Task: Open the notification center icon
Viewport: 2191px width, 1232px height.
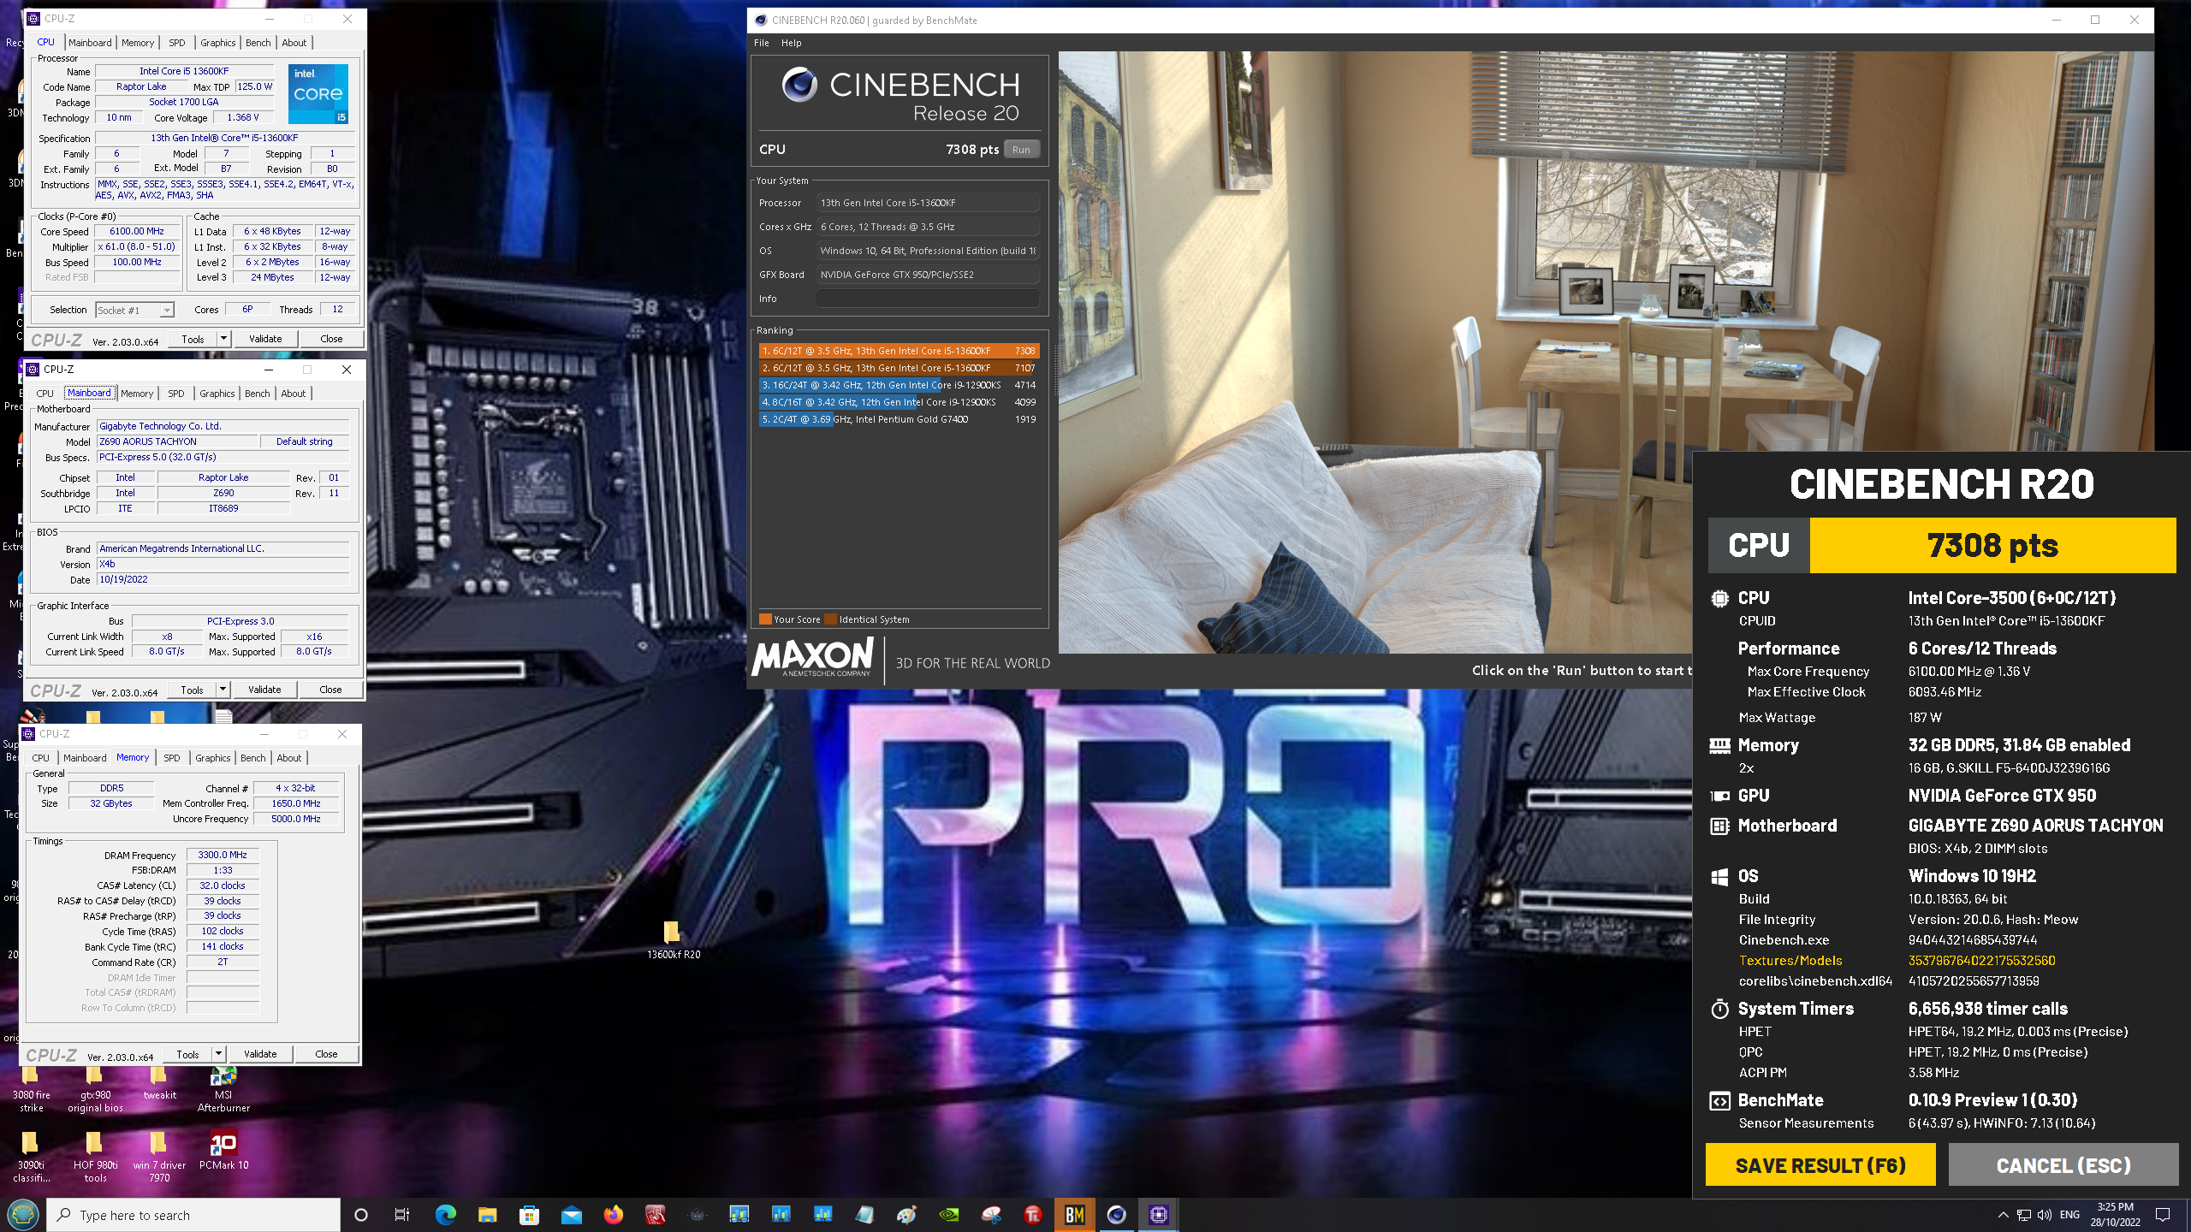Action: click(x=2163, y=1215)
